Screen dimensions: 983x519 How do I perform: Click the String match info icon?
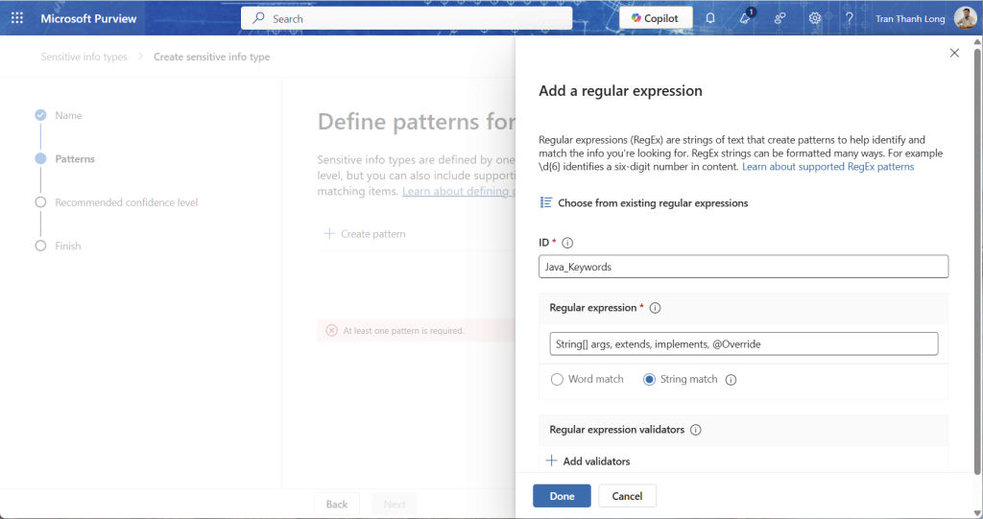click(x=731, y=380)
